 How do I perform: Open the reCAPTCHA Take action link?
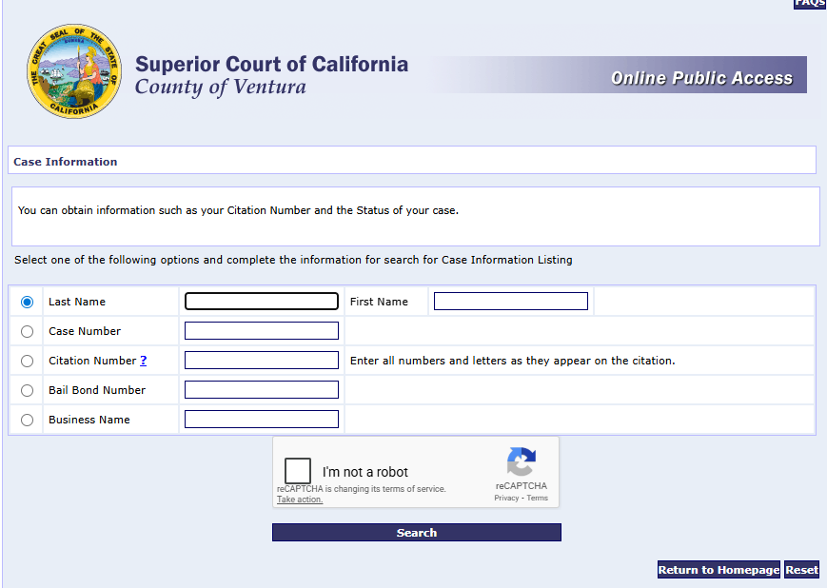click(x=300, y=500)
